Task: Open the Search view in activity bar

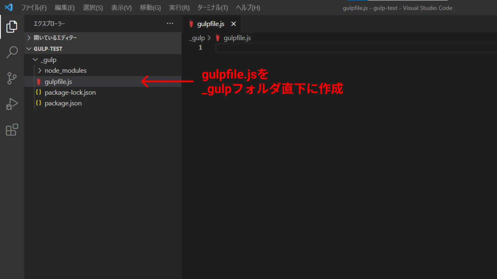Action: (12, 52)
